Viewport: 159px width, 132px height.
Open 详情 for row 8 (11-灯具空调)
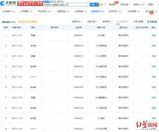(153, 108)
